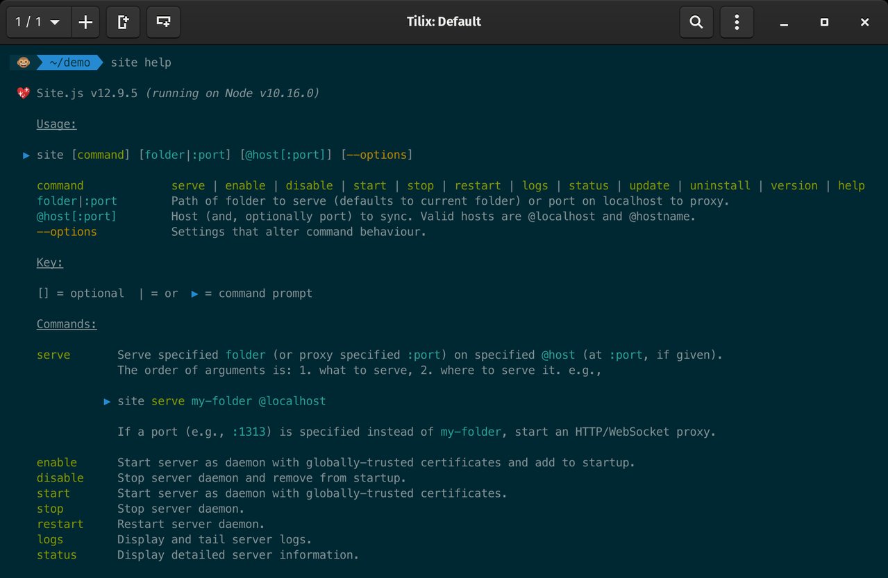Click 'restart' in the Commands list
This screenshot has width=888, height=578.
[60, 524]
